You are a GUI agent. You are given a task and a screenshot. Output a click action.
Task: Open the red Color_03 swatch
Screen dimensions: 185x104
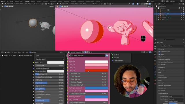(97, 70)
